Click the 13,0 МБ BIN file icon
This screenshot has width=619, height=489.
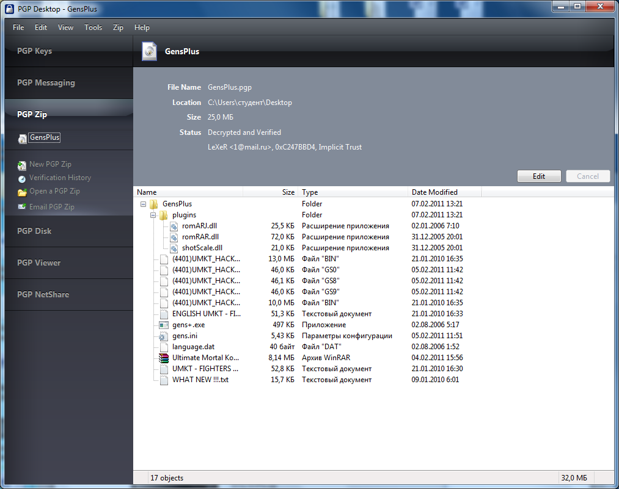[x=164, y=259]
